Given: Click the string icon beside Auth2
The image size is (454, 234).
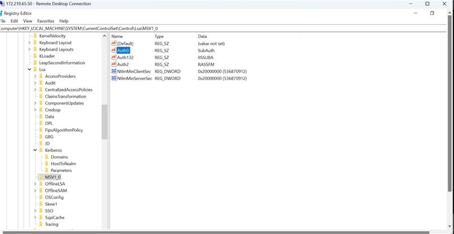Looking at the screenshot, I should pyautogui.click(x=114, y=64).
